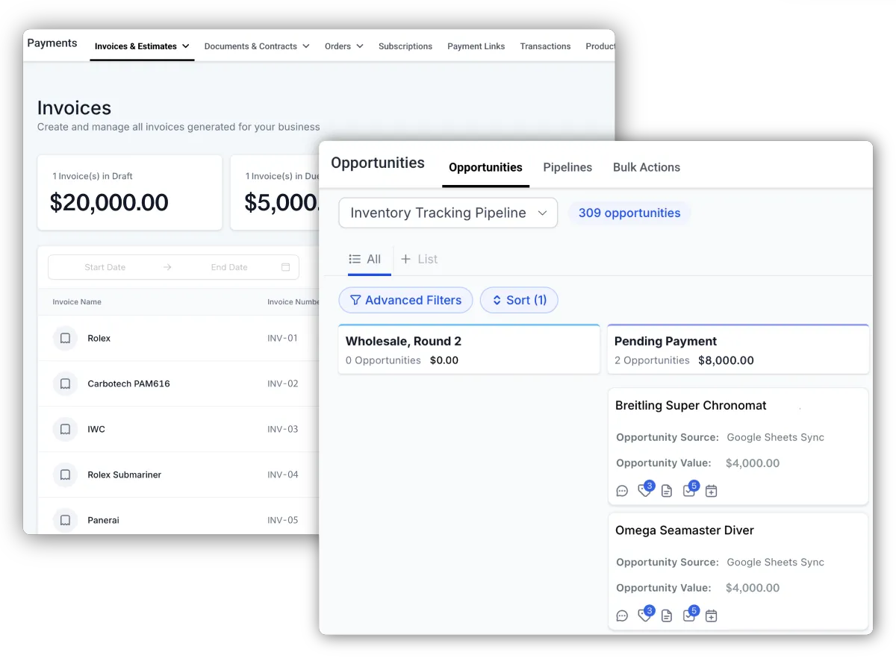
Task: Click invoice number INV-03
Action: [x=283, y=430]
